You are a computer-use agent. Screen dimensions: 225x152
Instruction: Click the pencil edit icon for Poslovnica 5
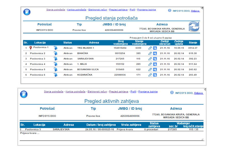coord(150,69)
